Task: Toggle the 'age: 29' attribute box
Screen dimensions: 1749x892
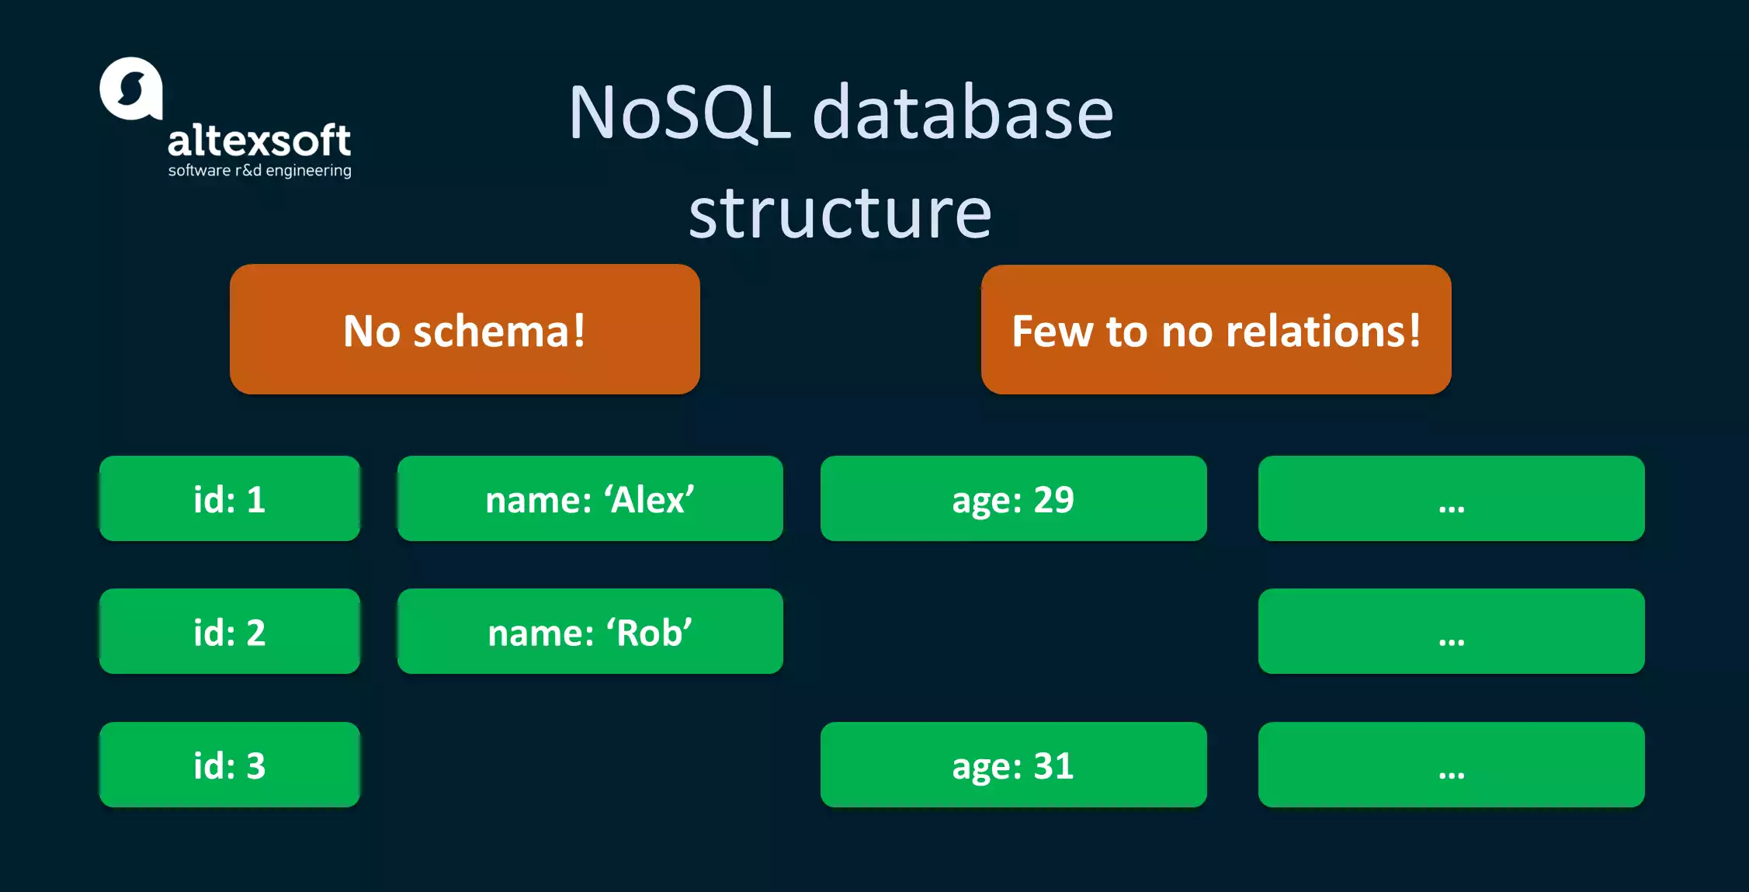Action: 1013,498
